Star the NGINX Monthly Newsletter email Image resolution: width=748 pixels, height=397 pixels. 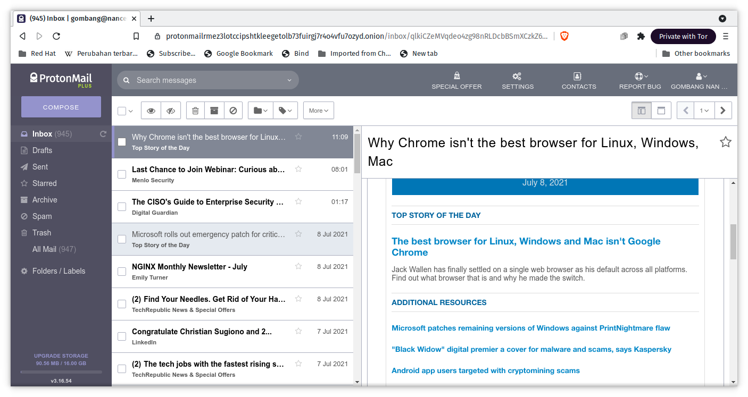(x=298, y=266)
